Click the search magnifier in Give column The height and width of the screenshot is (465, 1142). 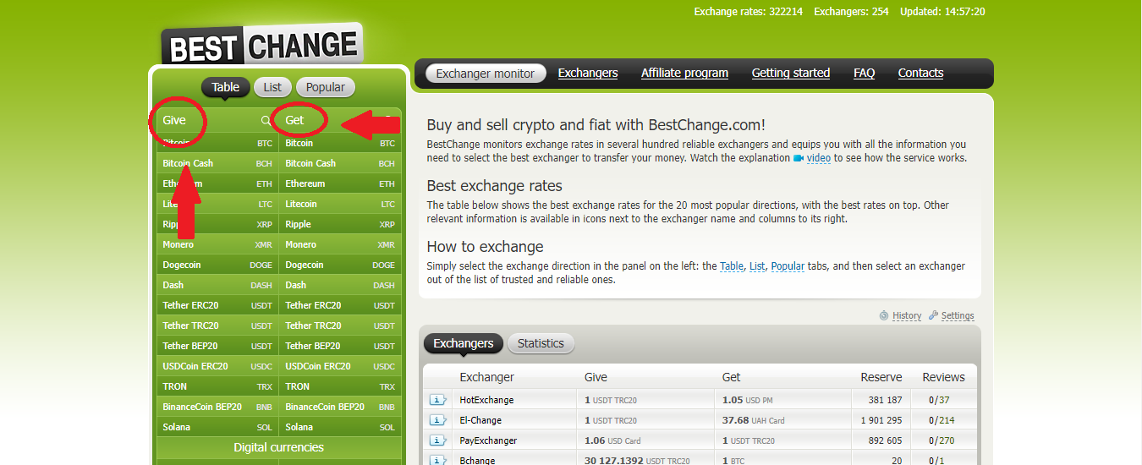click(266, 121)
